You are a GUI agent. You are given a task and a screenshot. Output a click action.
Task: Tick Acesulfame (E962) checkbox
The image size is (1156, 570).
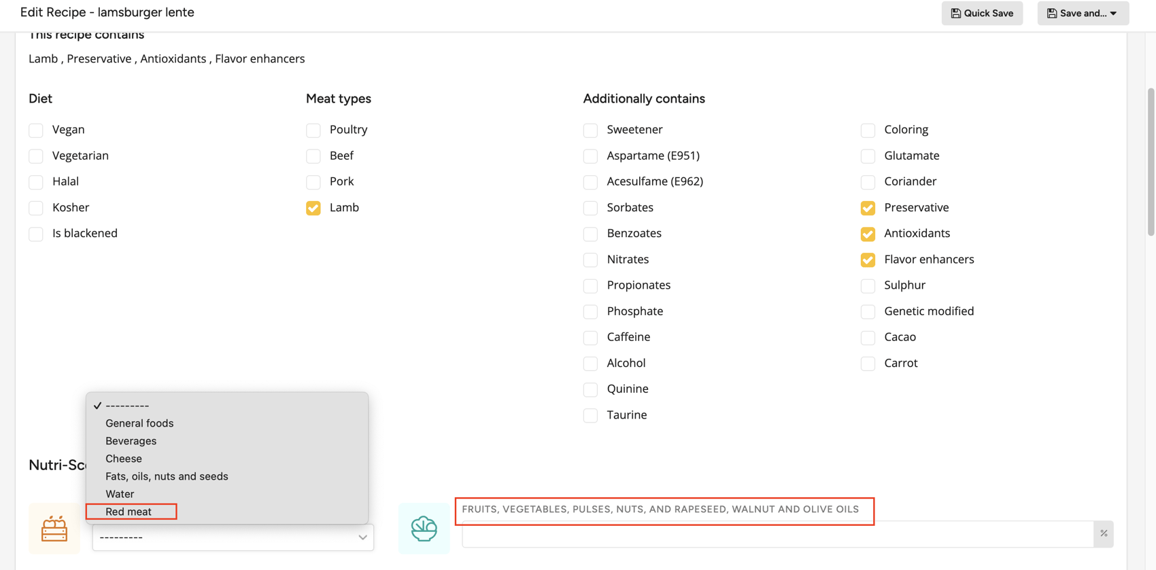(x=591, y=181)
